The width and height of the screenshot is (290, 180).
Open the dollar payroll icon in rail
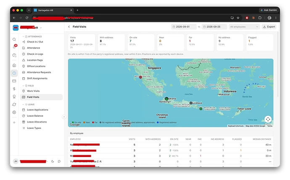pos(14,89)
